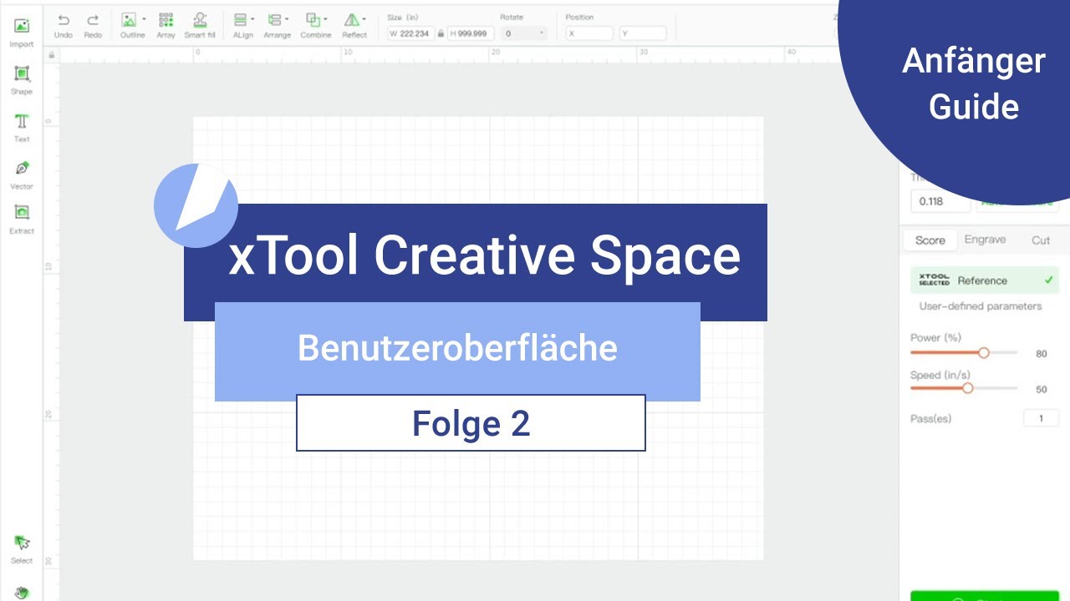The image size is (1070, 601).
Task: Click the Position X field
Action: tap(589, 33)
